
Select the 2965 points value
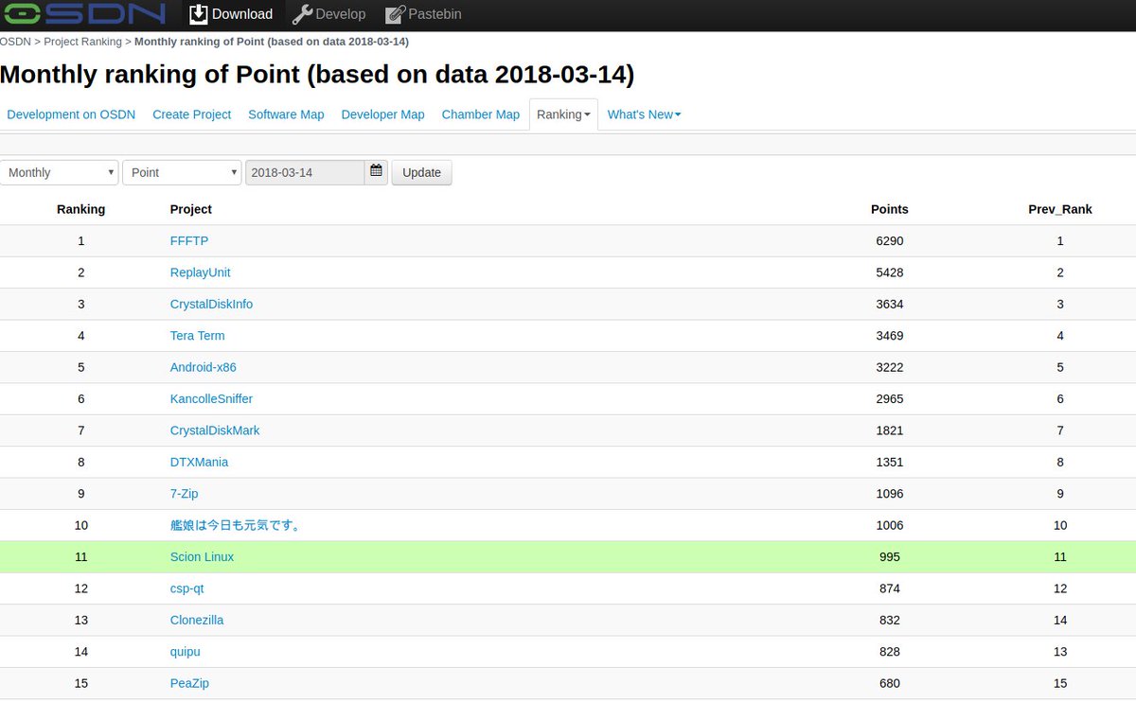coord(890,399)
